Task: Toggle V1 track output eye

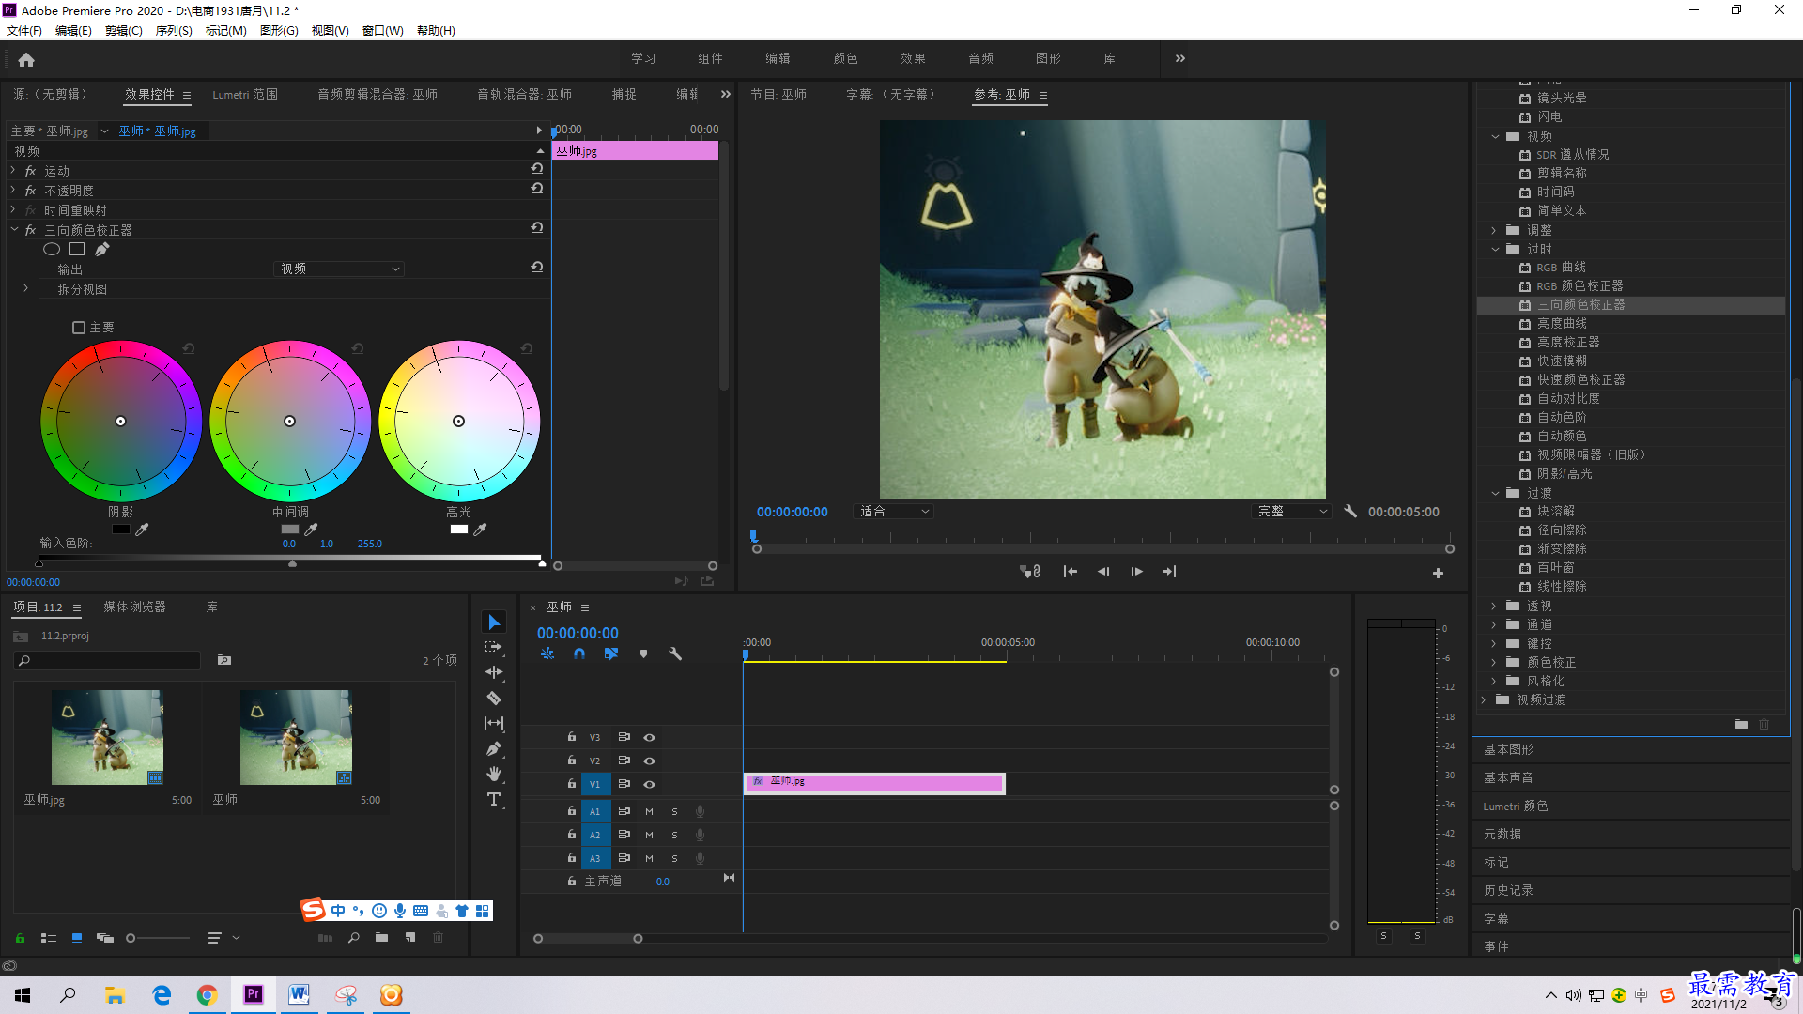Action: (x=649, y=784)
